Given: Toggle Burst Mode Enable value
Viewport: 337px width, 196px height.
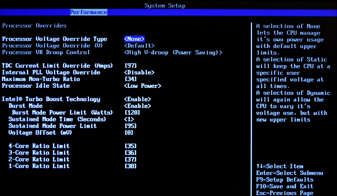Looking at the screenshot, I should (137, 106).
